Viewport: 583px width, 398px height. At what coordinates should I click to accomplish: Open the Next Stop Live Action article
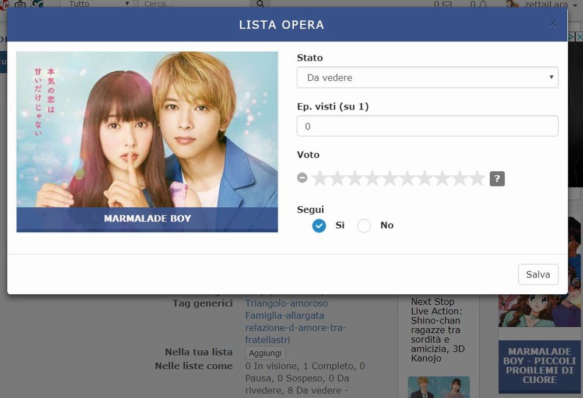coord(438,330)
